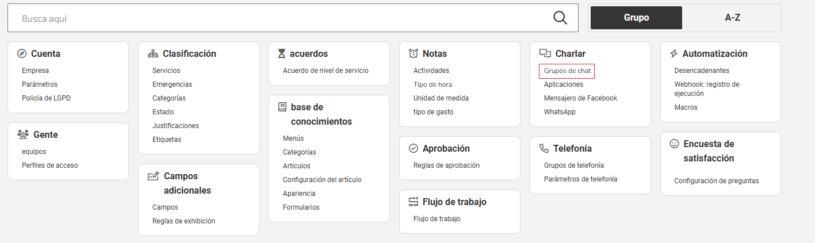Open Grupos de chat

(567, 71)
